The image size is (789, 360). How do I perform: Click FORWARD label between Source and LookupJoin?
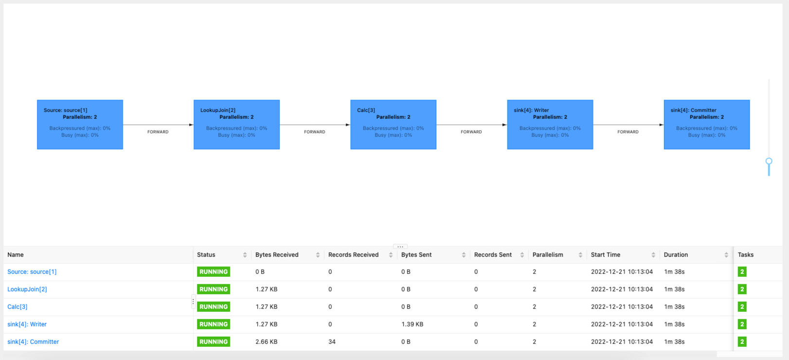click(x=158, y=132)
